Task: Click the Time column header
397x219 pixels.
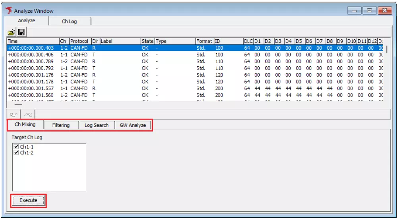Action: pos(32,41)
